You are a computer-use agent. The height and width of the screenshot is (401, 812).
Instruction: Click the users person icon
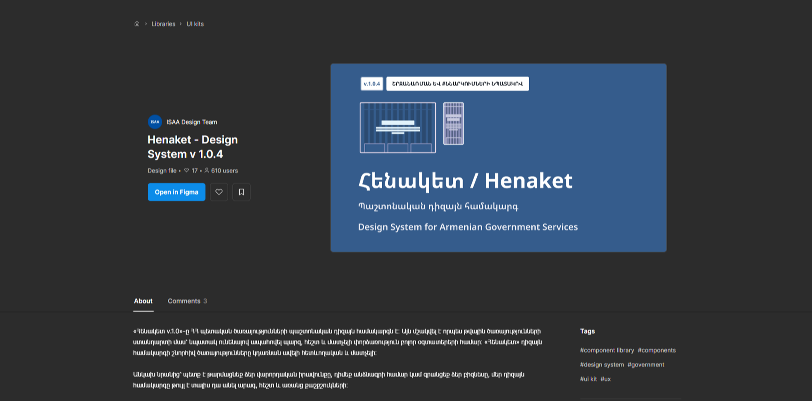(207, 170)
